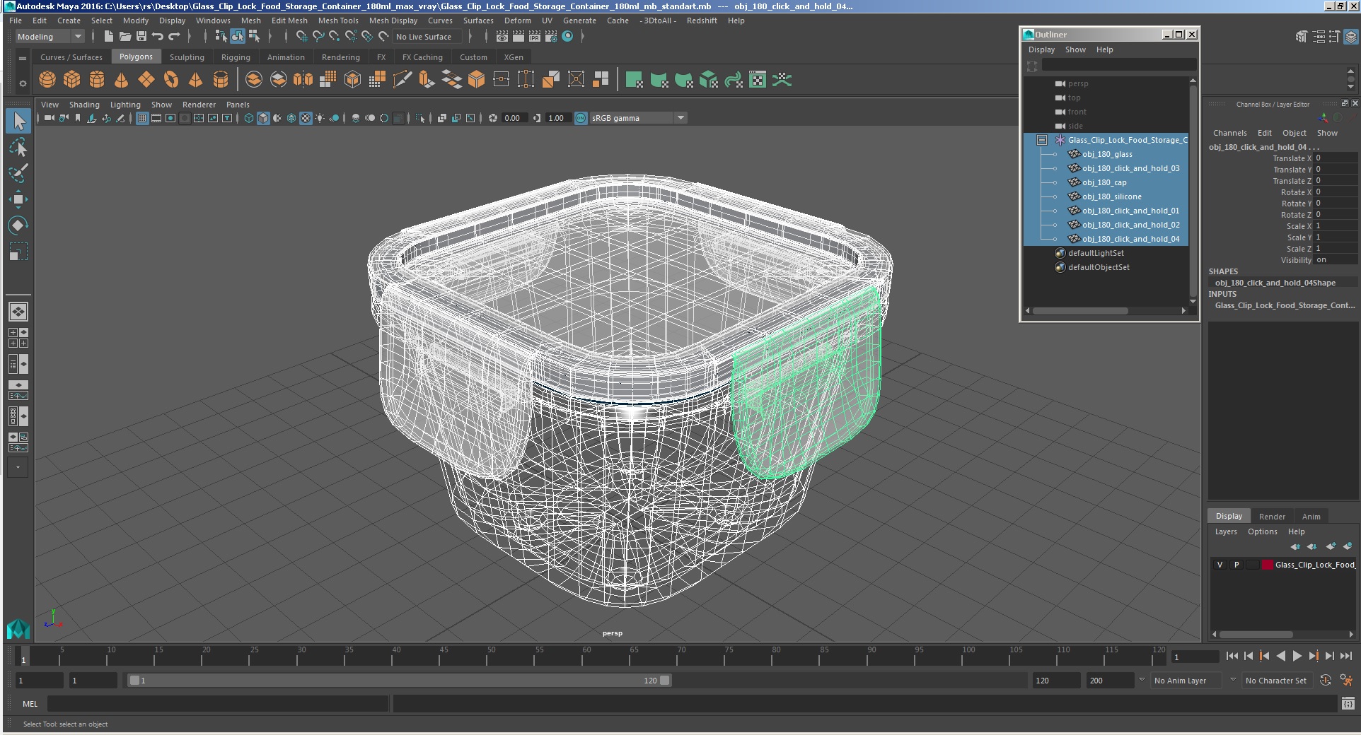Open the Edit Mesh menu
1361x735 pixels.
coord(289,20)
